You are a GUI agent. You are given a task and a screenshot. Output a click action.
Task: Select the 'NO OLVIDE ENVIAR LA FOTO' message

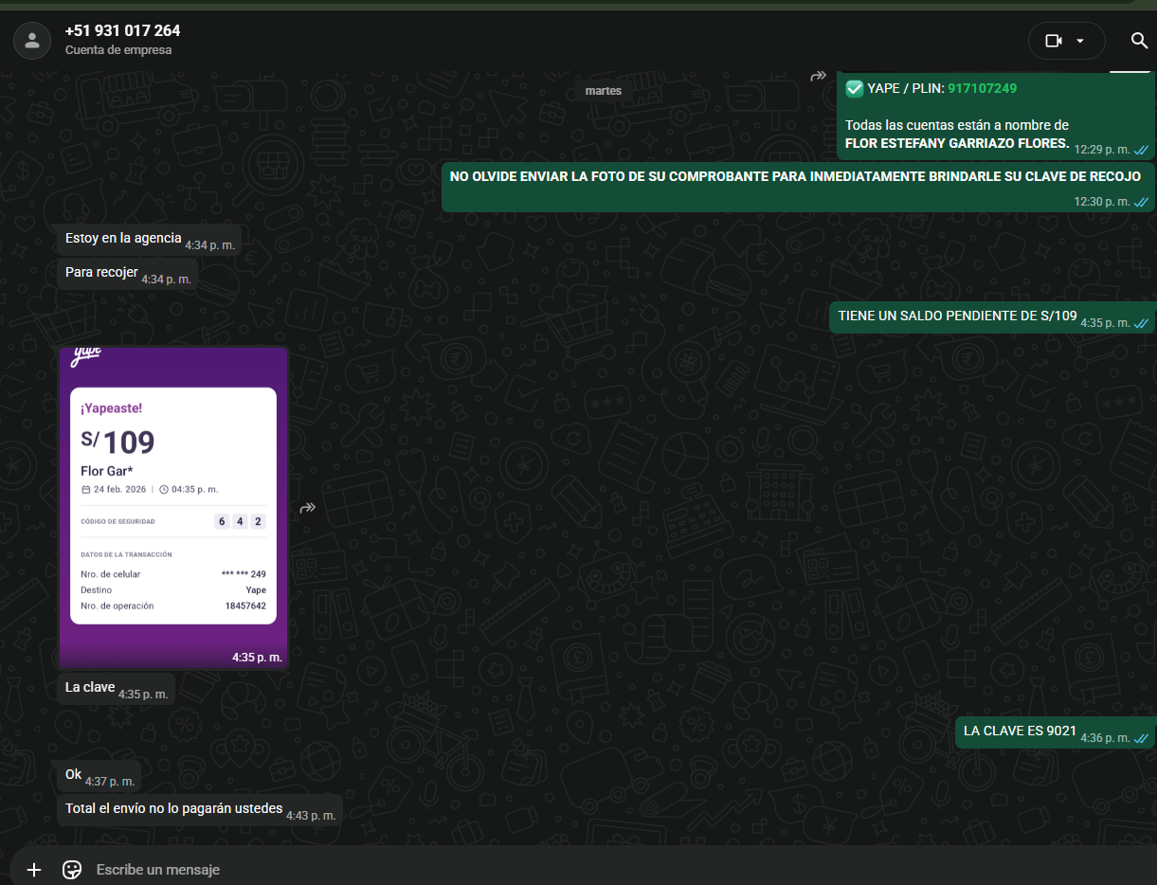coord(794,177)
